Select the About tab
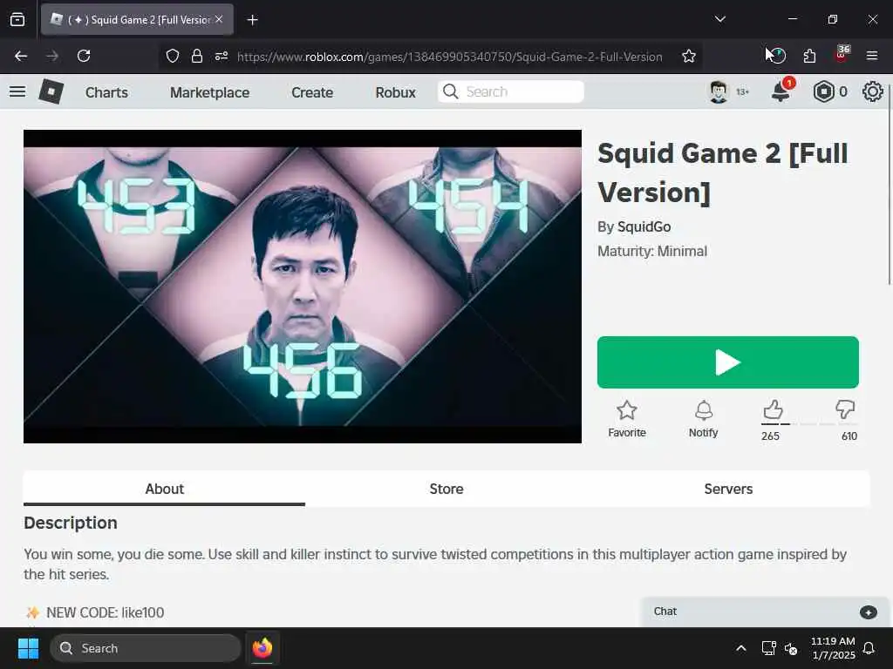893x669 pixels. point(164,489)
